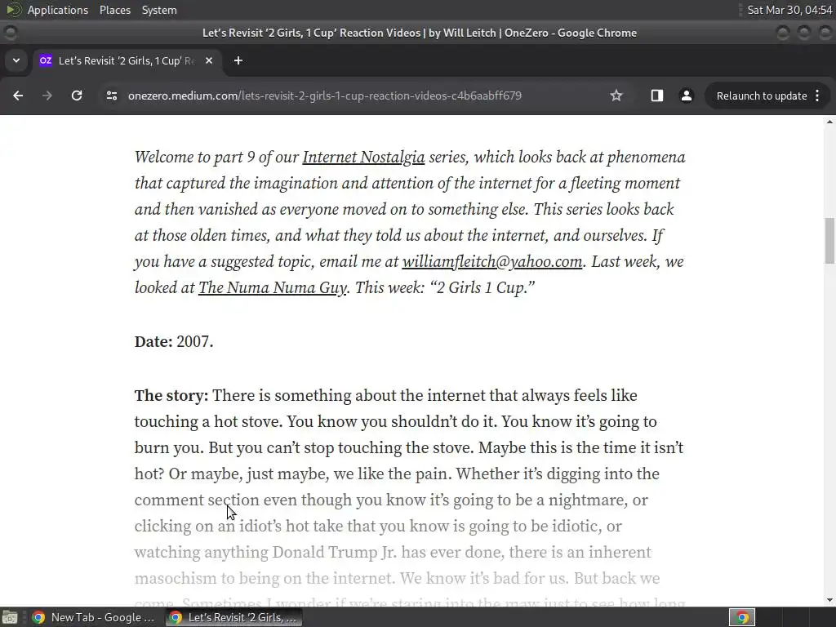Switch to New Tab - Google taskbar window
Image resolution: width=836 pixels, height=627 pixels.
94,617
